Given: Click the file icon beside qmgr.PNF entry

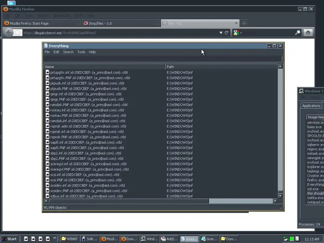Looking at the screenshot, I should (47, 99).
